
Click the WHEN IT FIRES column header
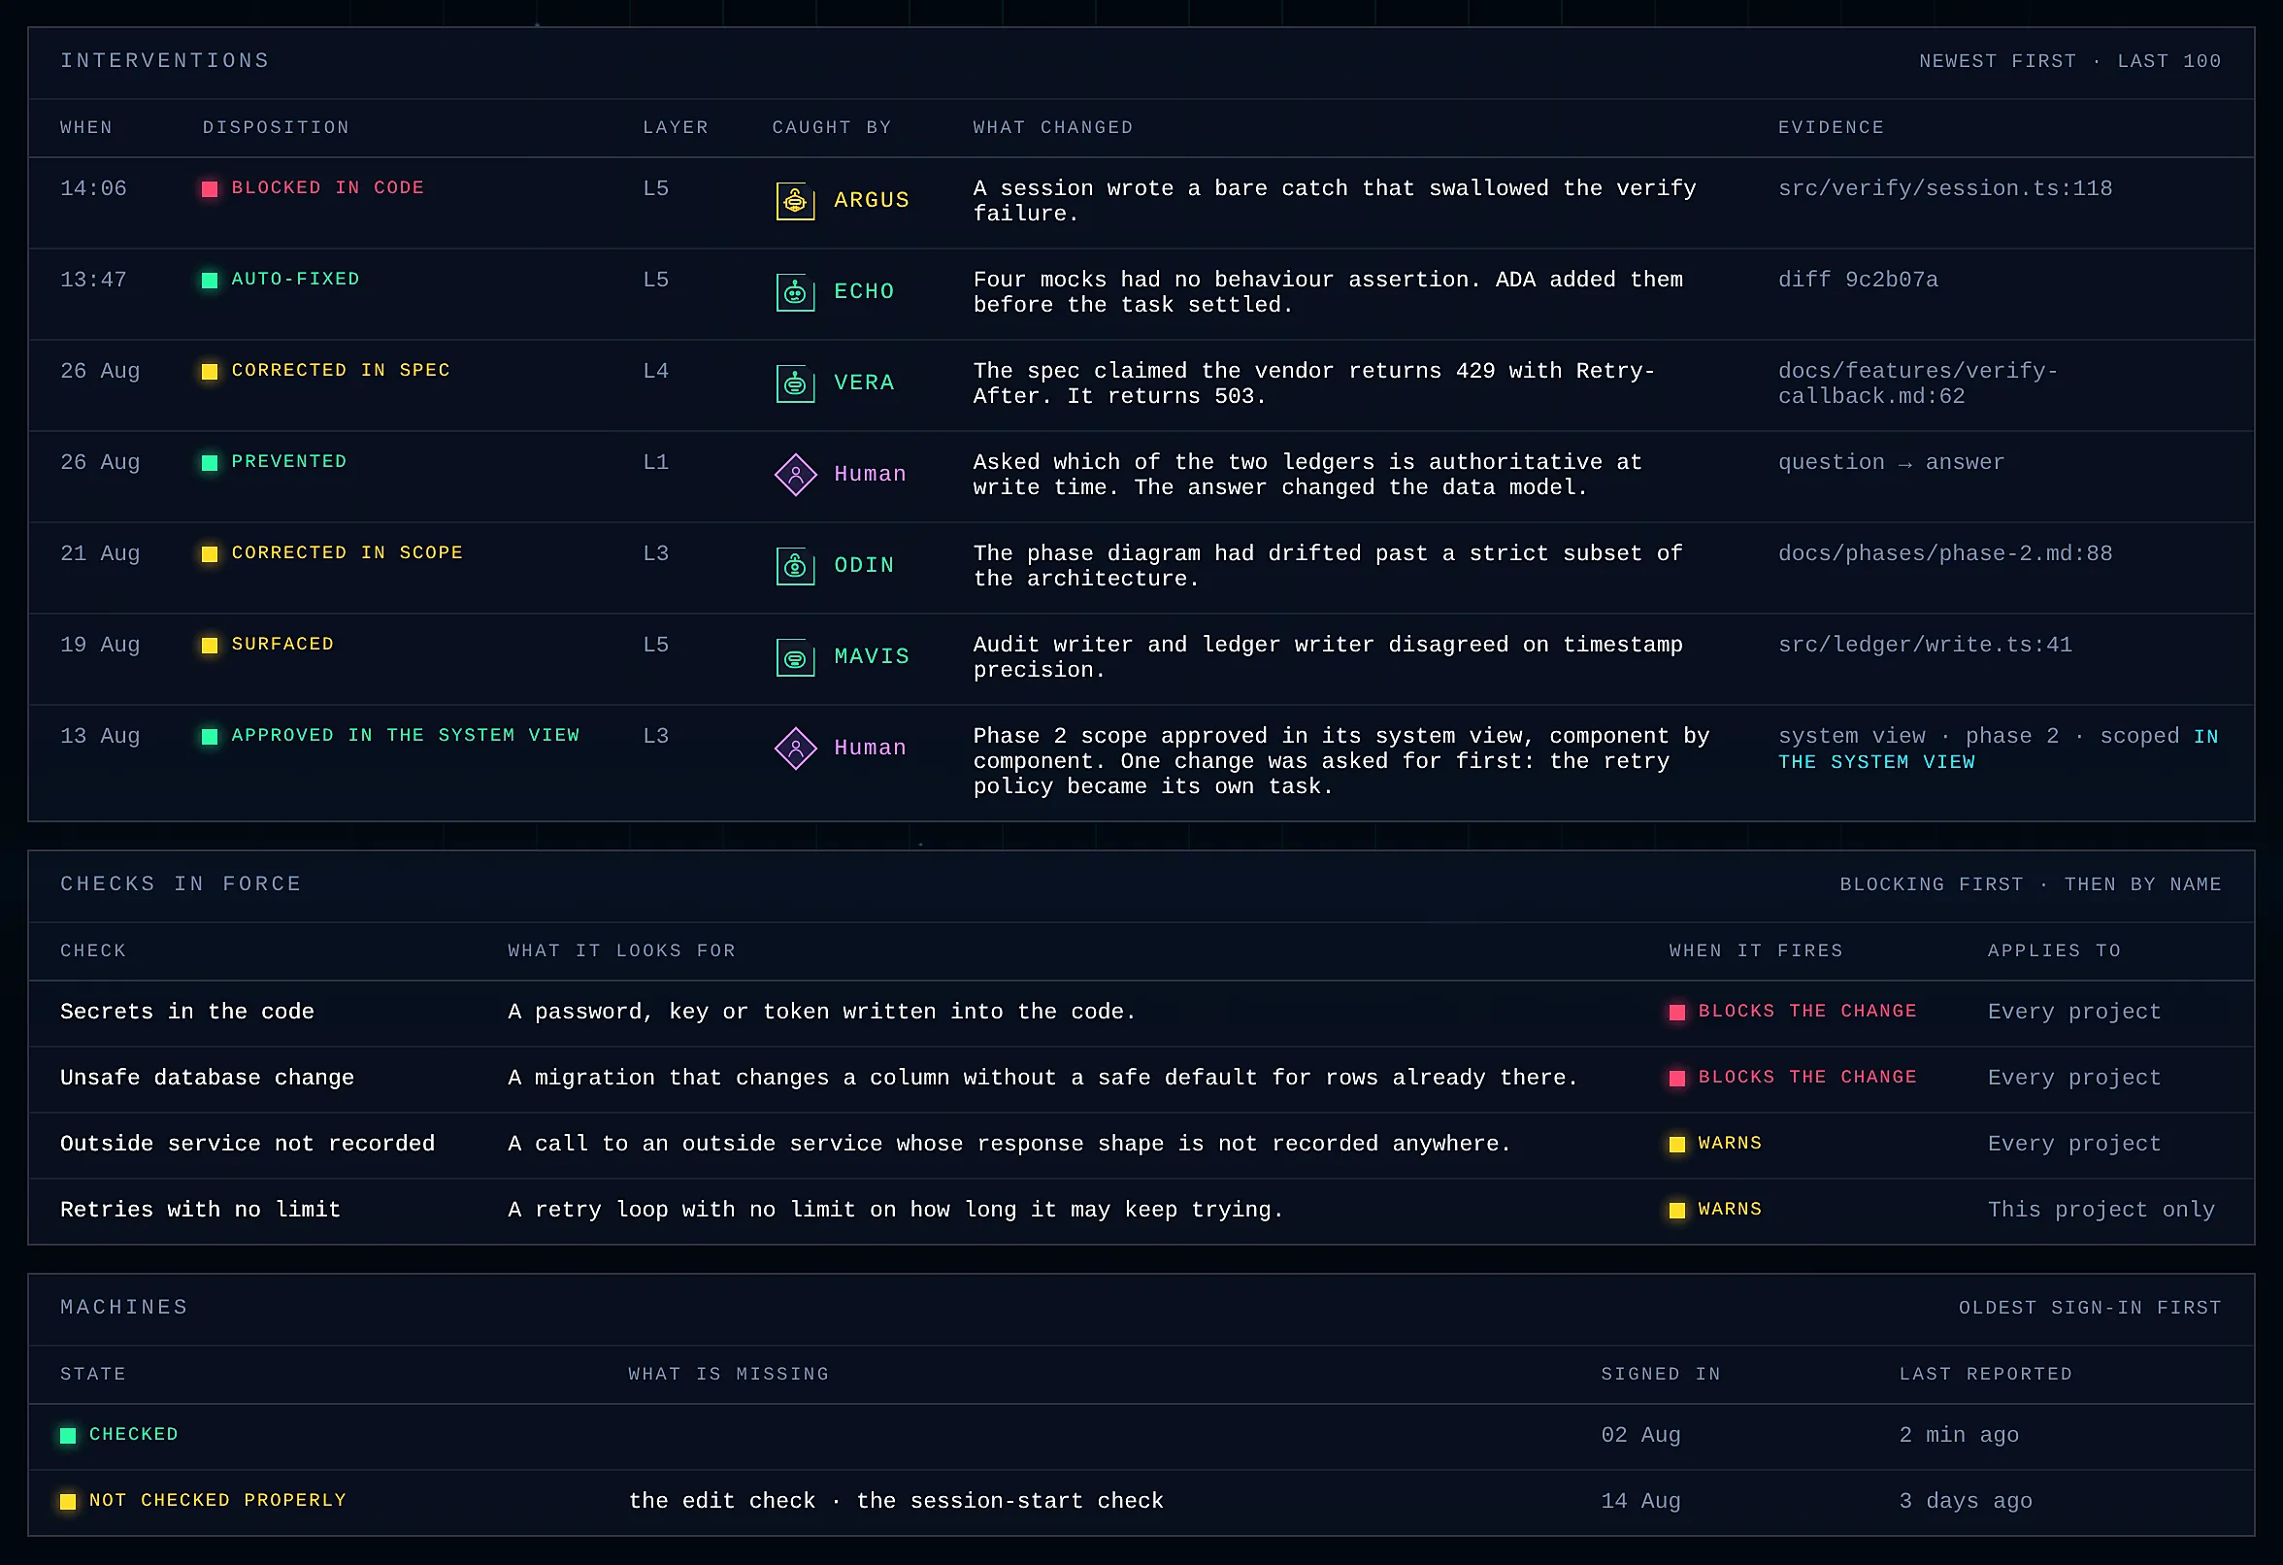[x=1756, y=951]
